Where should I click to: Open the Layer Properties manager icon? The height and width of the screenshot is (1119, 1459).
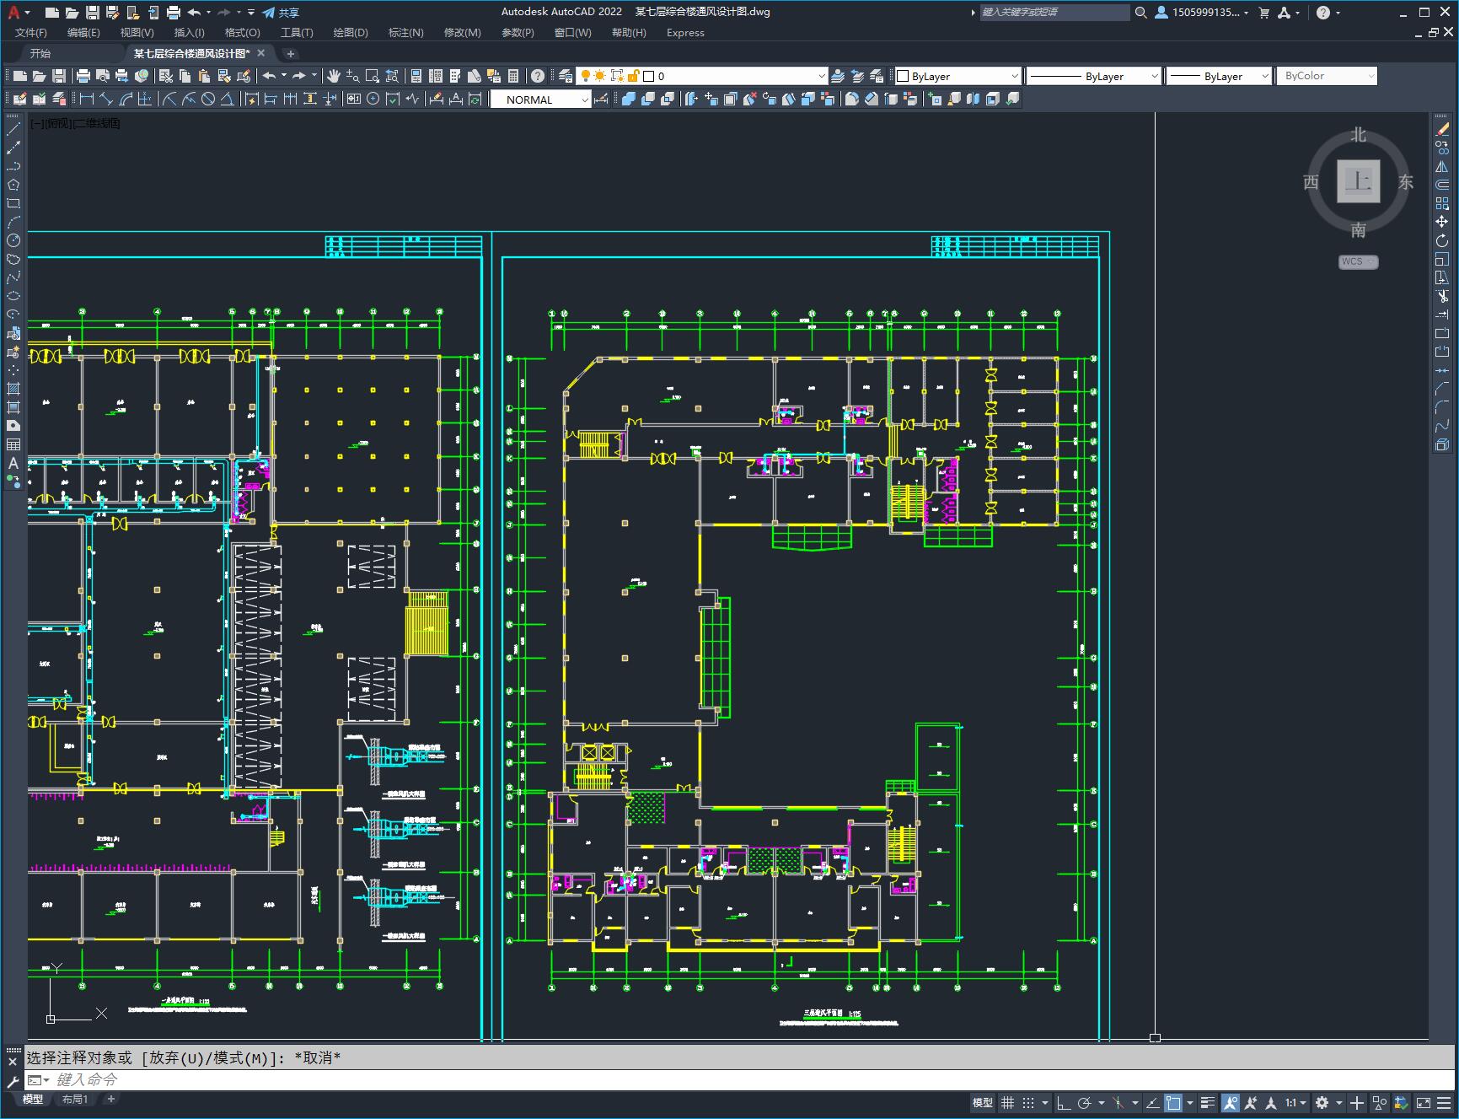tap(566, 76)
